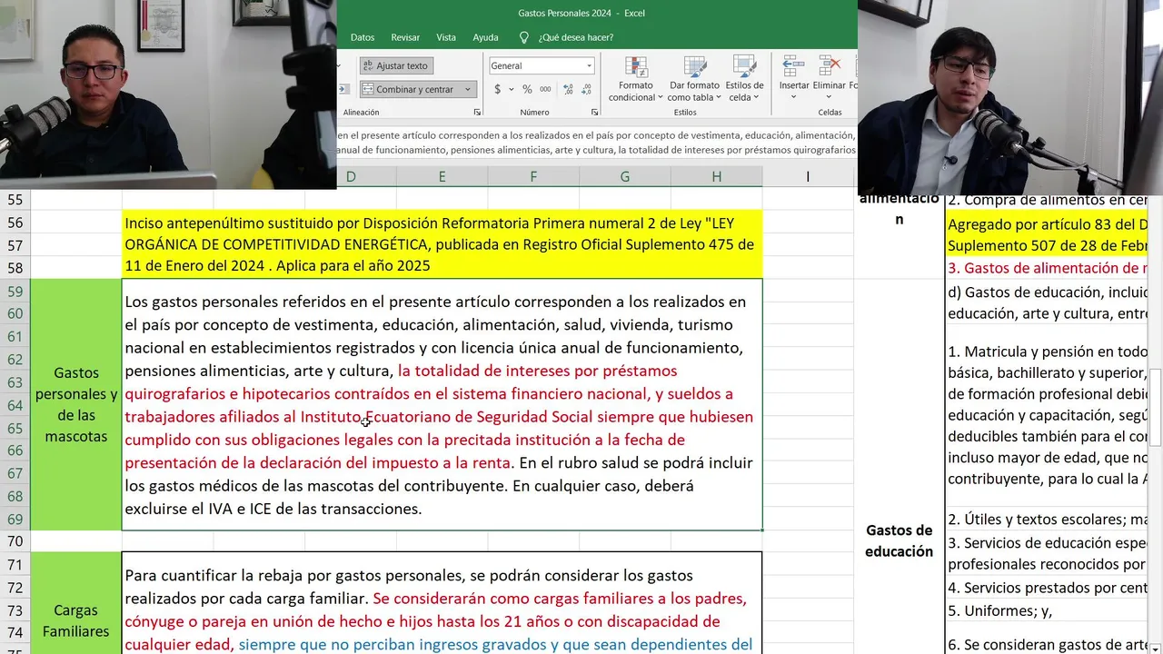Click yellow cell starting 'Inciso antepenúltimo sustituido'

coord(442,244)
